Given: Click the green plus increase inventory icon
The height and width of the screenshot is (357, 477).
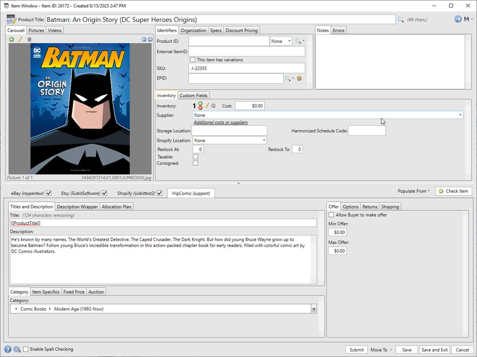Looking at the screenshot, I should click(200, 104).
